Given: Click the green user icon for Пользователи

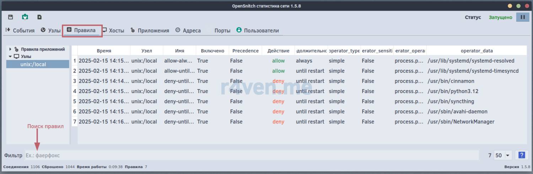Looking at the screenshot, I should pyautogui.click(x=239, y=30).
